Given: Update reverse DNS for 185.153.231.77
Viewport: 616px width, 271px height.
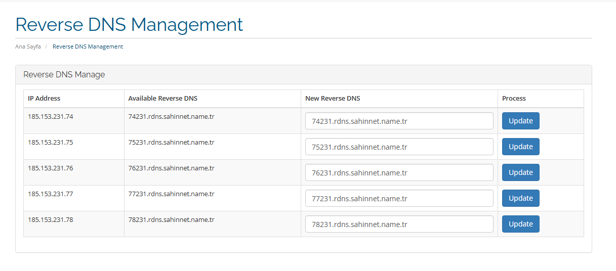Looking at the screenshot, I should click(x=520, y=198).
